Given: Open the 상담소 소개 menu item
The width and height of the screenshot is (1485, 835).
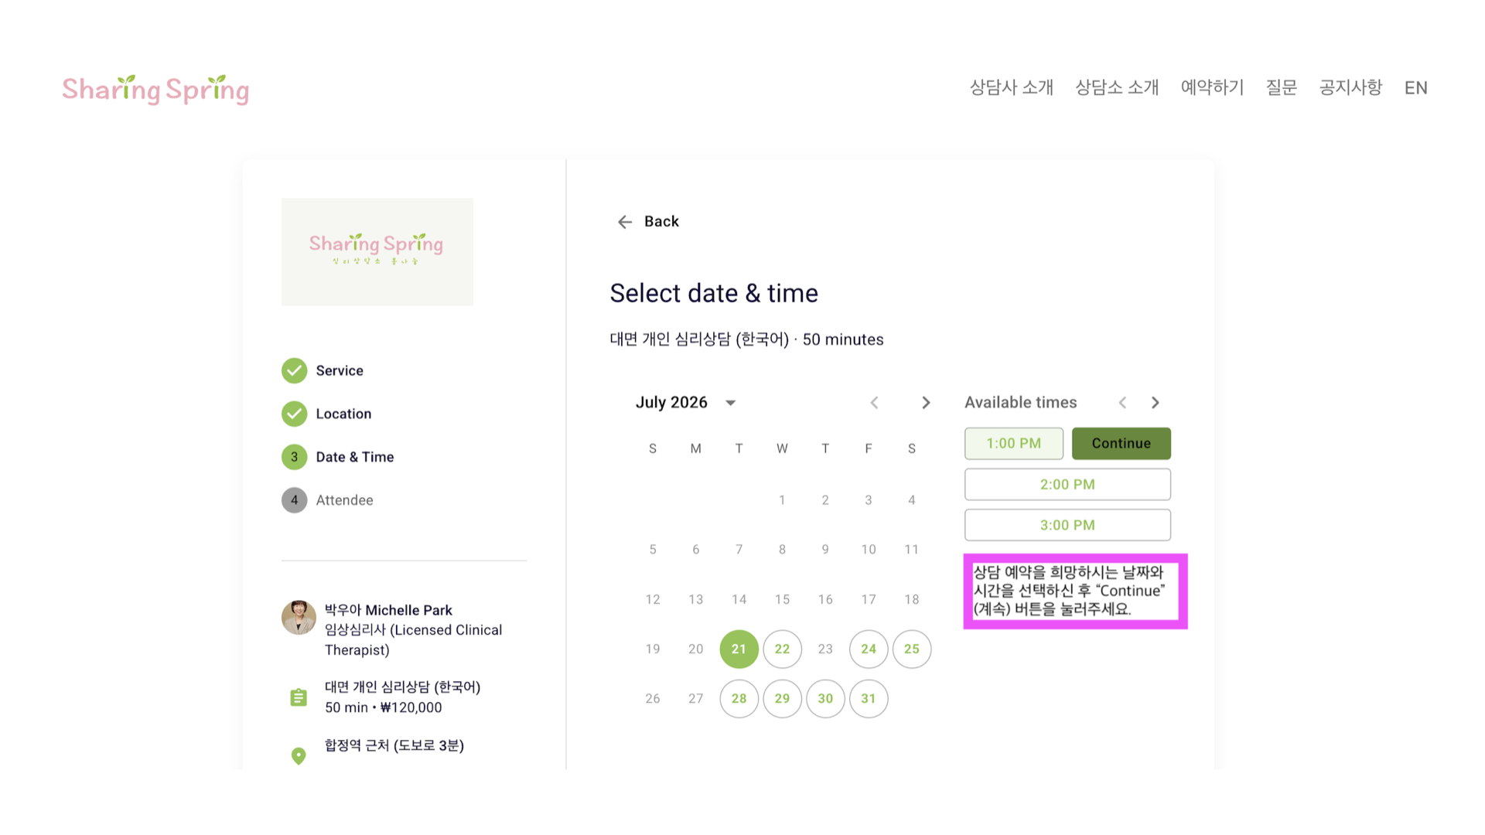Looking at the screenshot, I should [1117, 88].
